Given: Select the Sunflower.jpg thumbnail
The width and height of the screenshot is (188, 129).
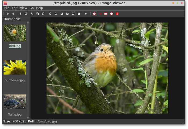Looking at the screenshot, I should (15, 67).
